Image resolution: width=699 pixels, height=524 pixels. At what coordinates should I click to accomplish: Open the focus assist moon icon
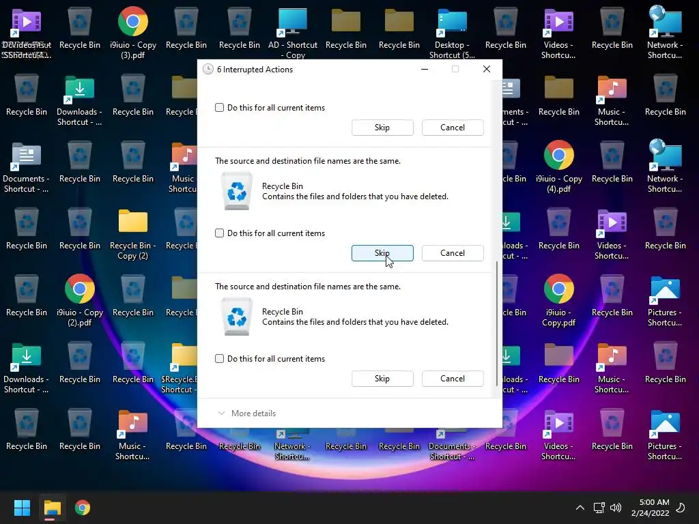point(681,508)
